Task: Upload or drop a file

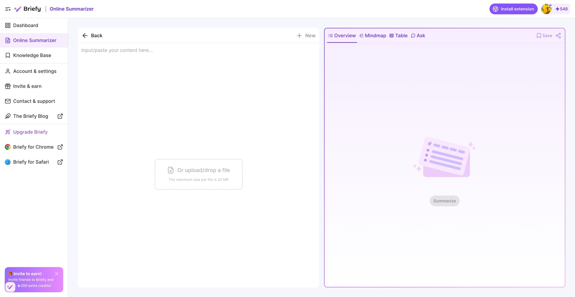Action: [199, 174]
